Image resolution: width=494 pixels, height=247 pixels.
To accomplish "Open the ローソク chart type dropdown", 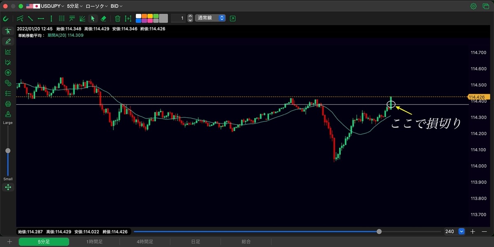I will pyautogui.click(x=97, y=6).
